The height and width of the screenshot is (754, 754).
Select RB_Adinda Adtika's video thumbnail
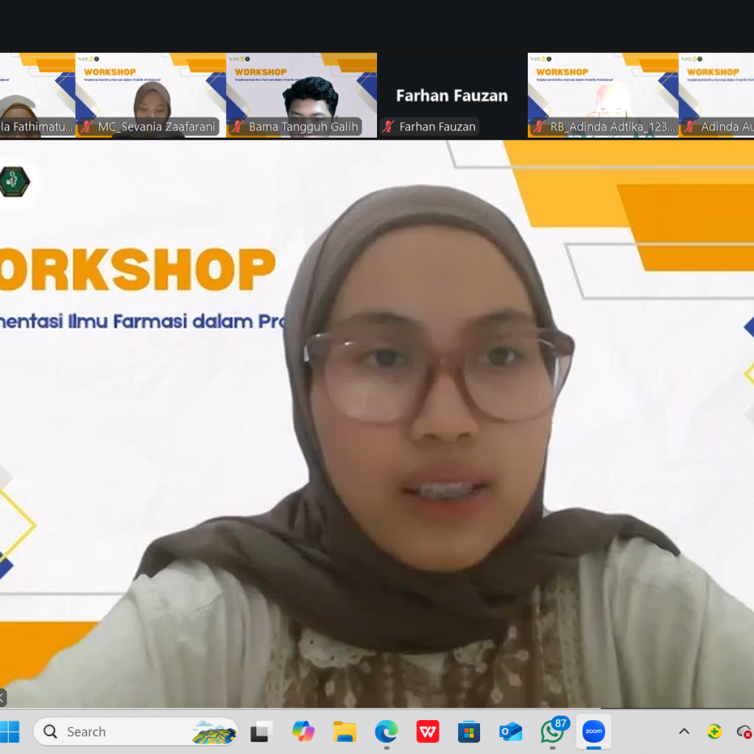click(x=603, y=94)
